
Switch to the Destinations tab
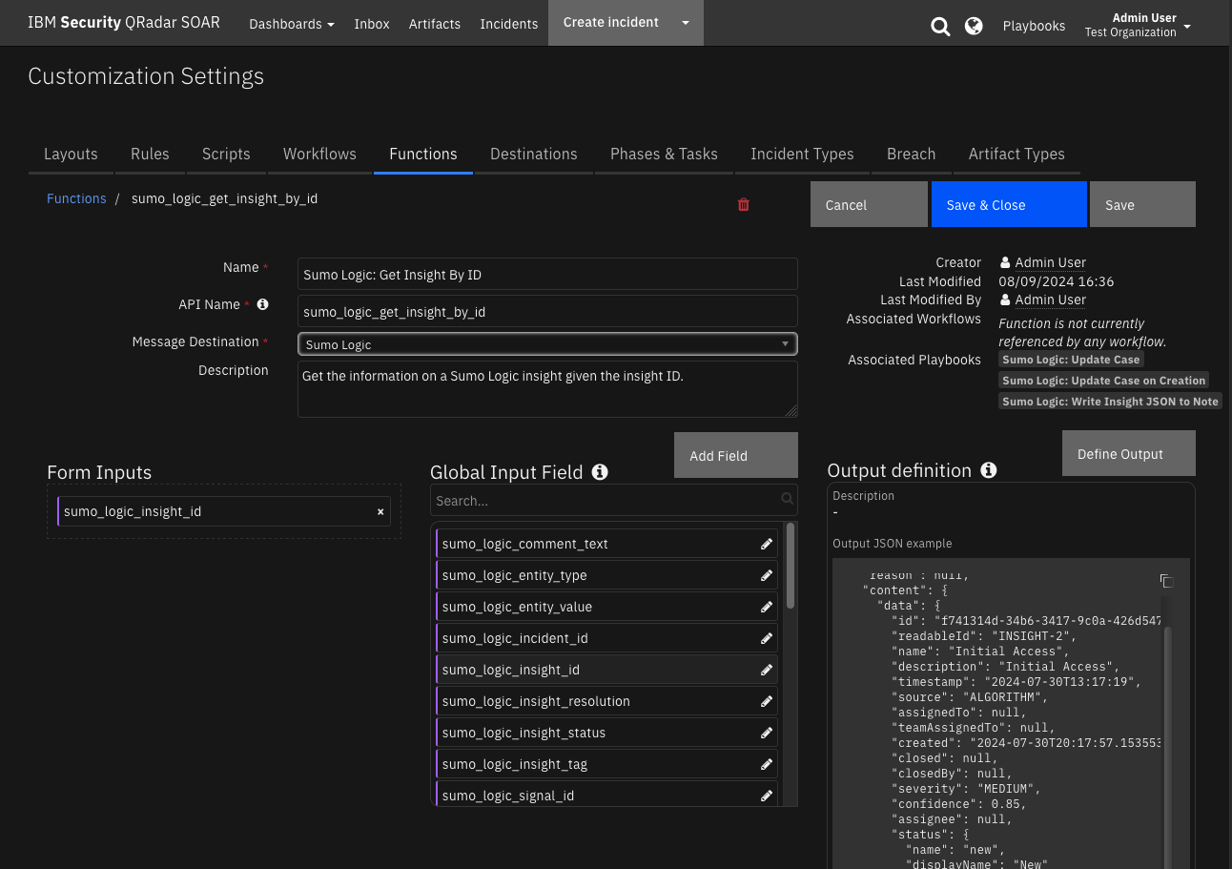click(534, 154)
